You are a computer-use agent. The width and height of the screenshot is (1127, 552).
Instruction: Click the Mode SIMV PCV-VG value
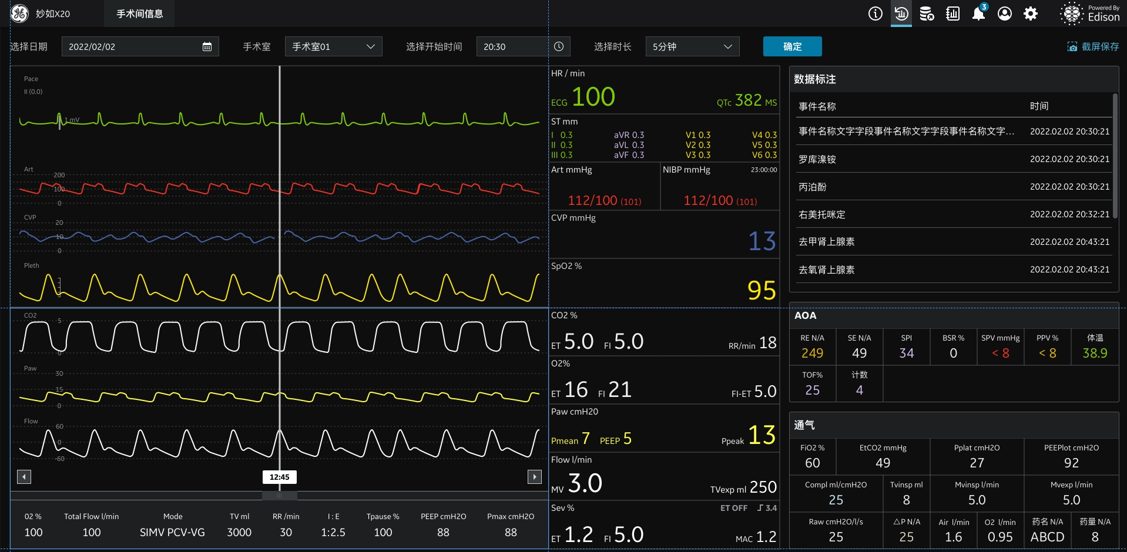pos(172,533)
